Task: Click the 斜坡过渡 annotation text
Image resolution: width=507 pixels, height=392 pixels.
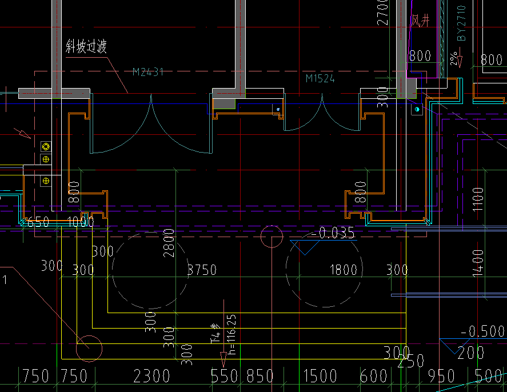Action: click(86, 47)
